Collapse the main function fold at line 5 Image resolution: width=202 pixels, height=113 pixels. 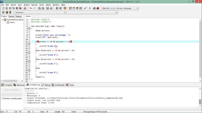point(29,28)
